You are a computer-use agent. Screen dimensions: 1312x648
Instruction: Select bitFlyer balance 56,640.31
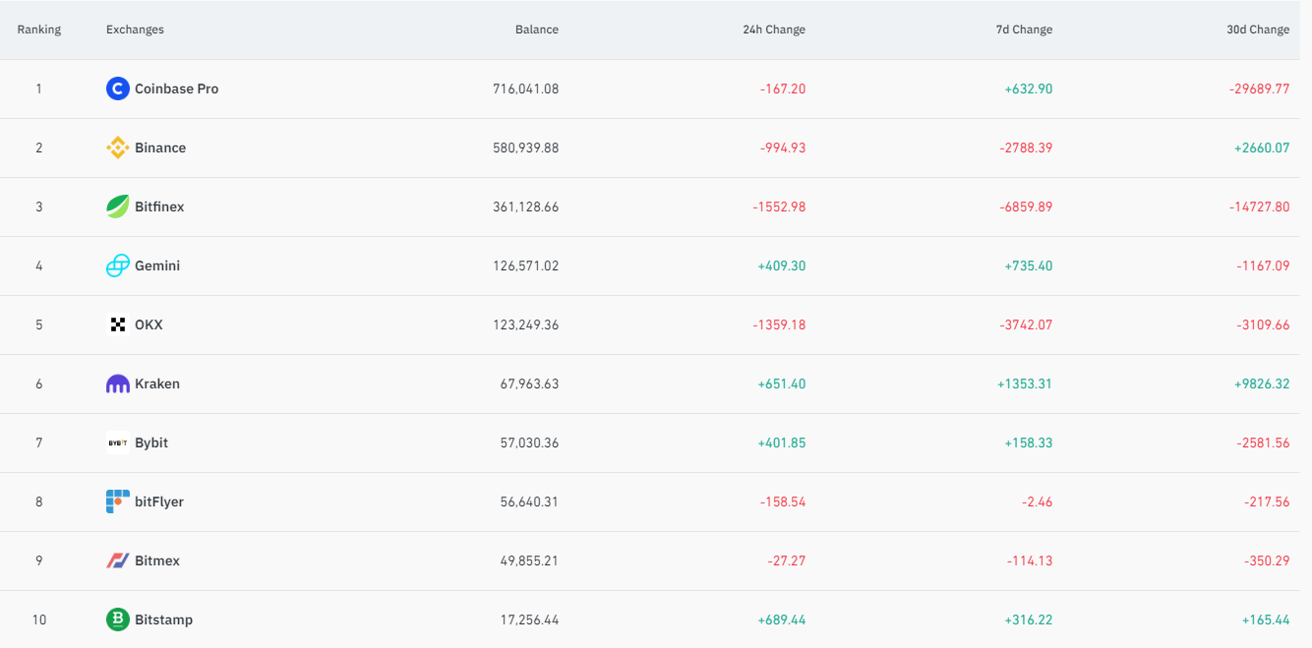point(529,501)
